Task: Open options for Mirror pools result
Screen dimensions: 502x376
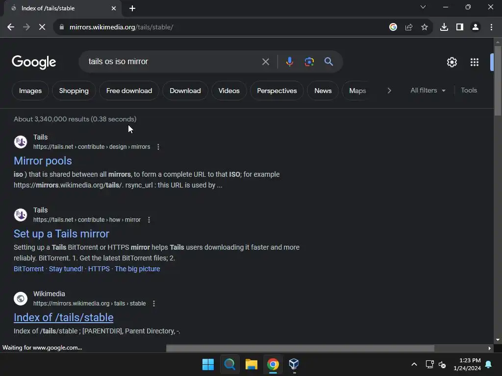Action: point(158,147)
